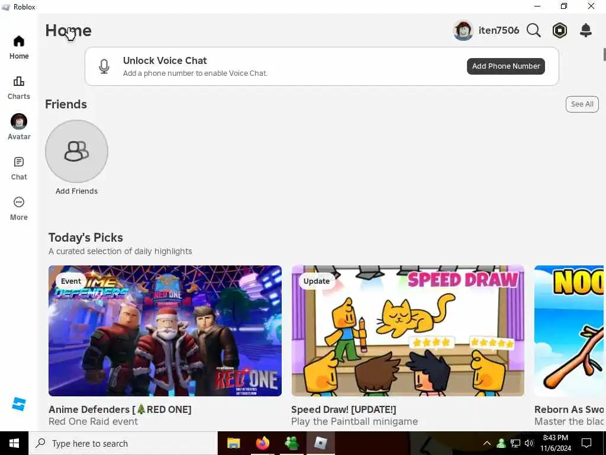Click the Update badge on Speed Draw
The width and height of the screenshot is (606, 455).
[316, 281]
